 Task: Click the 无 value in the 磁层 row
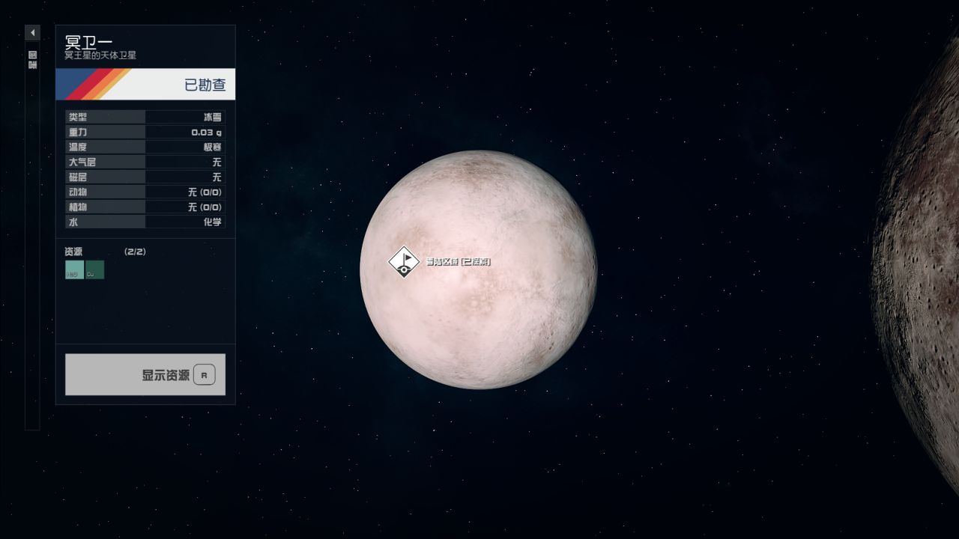click(x=217, y=177)
